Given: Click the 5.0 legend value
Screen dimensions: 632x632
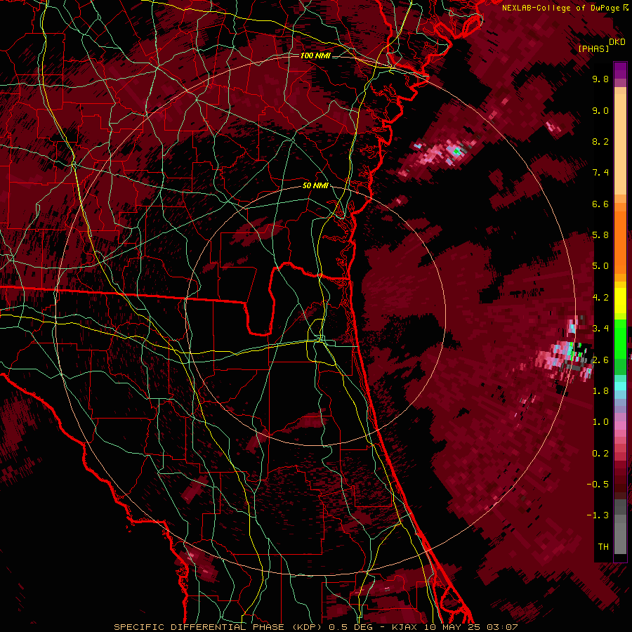Looking at the screenshot, I should pos(600,266).
